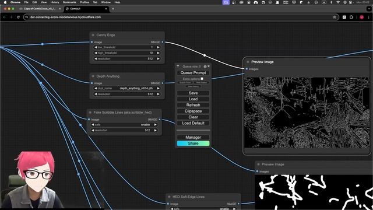Open the History menu
Viewport: 373px width, 210px height.
(x=55, y=2)
